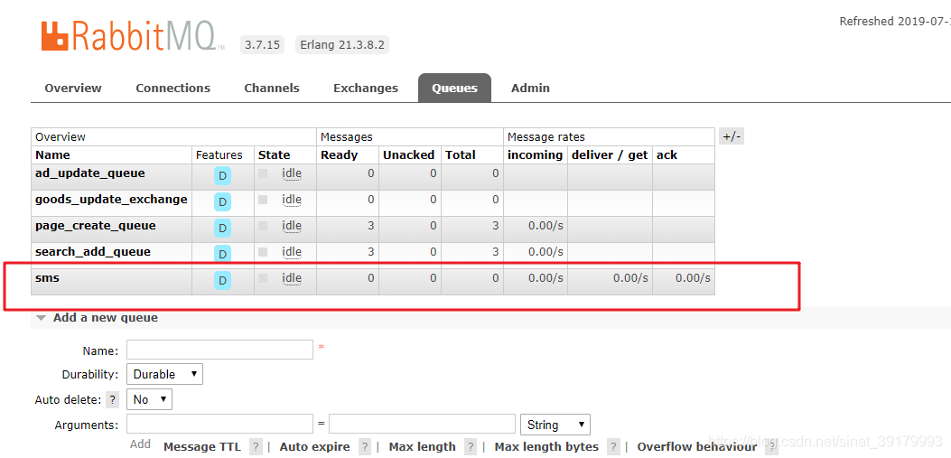Viewport: 951px width, 458px height.
Task: Click the Max length help question mark
Action: click(x=471, y=447)
